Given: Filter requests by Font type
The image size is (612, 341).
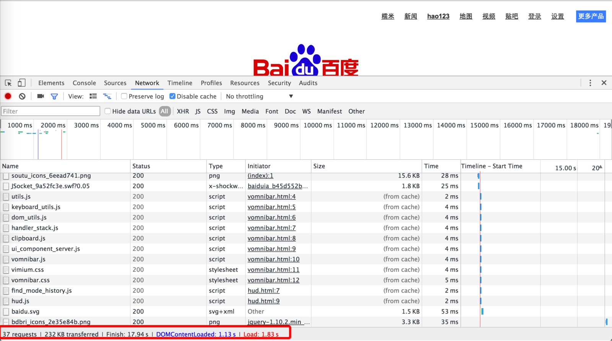Looking at the screenshot, I should coord(272,111).
